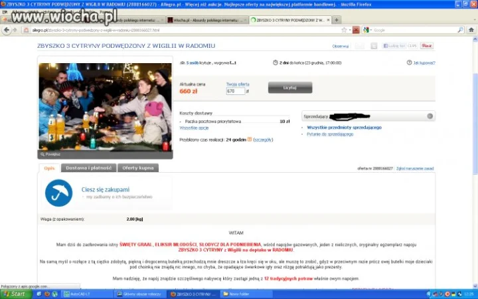
Task: Click the taskbar clock showing 12:25
Action: (x=469, y=294)
